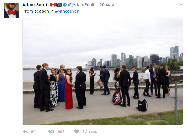This screenshot has height=136, width=187.
Task: Open the #Vancouver hashtag link
Action: pos(67,11)
